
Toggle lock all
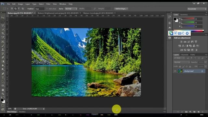pyautogui.click(x=190, y=66)
